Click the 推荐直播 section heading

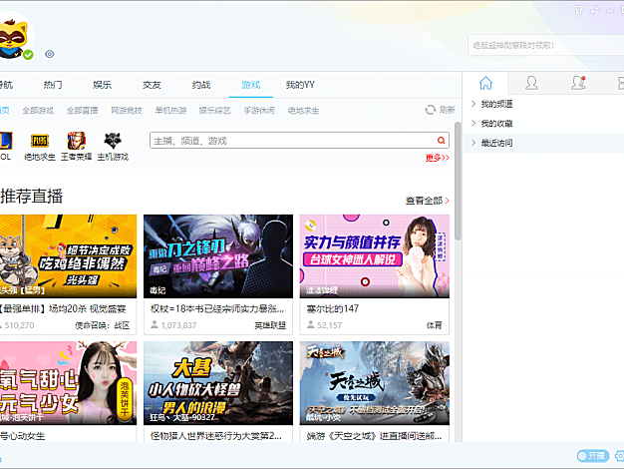pyautogui.click(x=32, y=197)
